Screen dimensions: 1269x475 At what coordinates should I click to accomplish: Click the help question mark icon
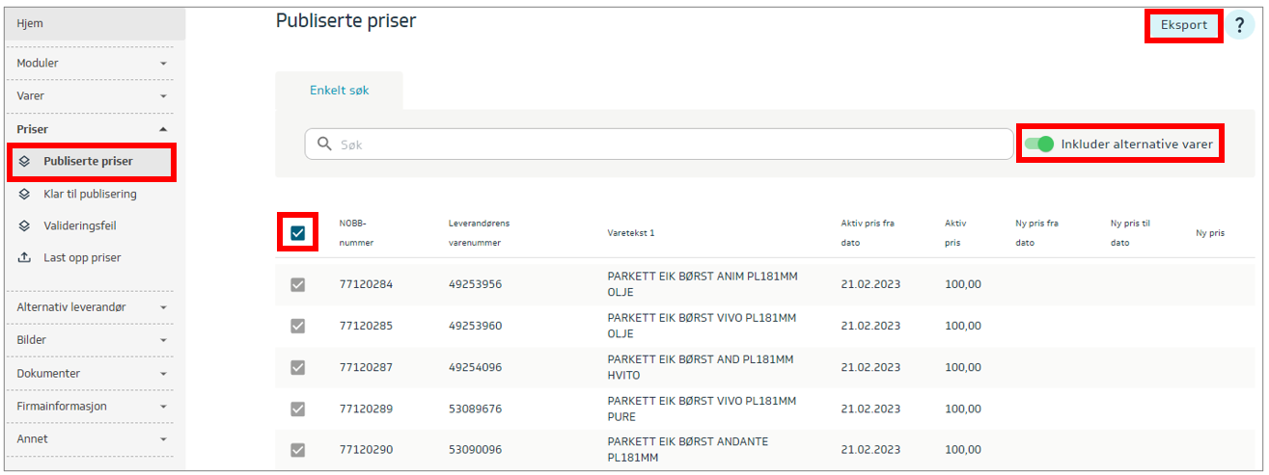click(x=1239, y=25)
